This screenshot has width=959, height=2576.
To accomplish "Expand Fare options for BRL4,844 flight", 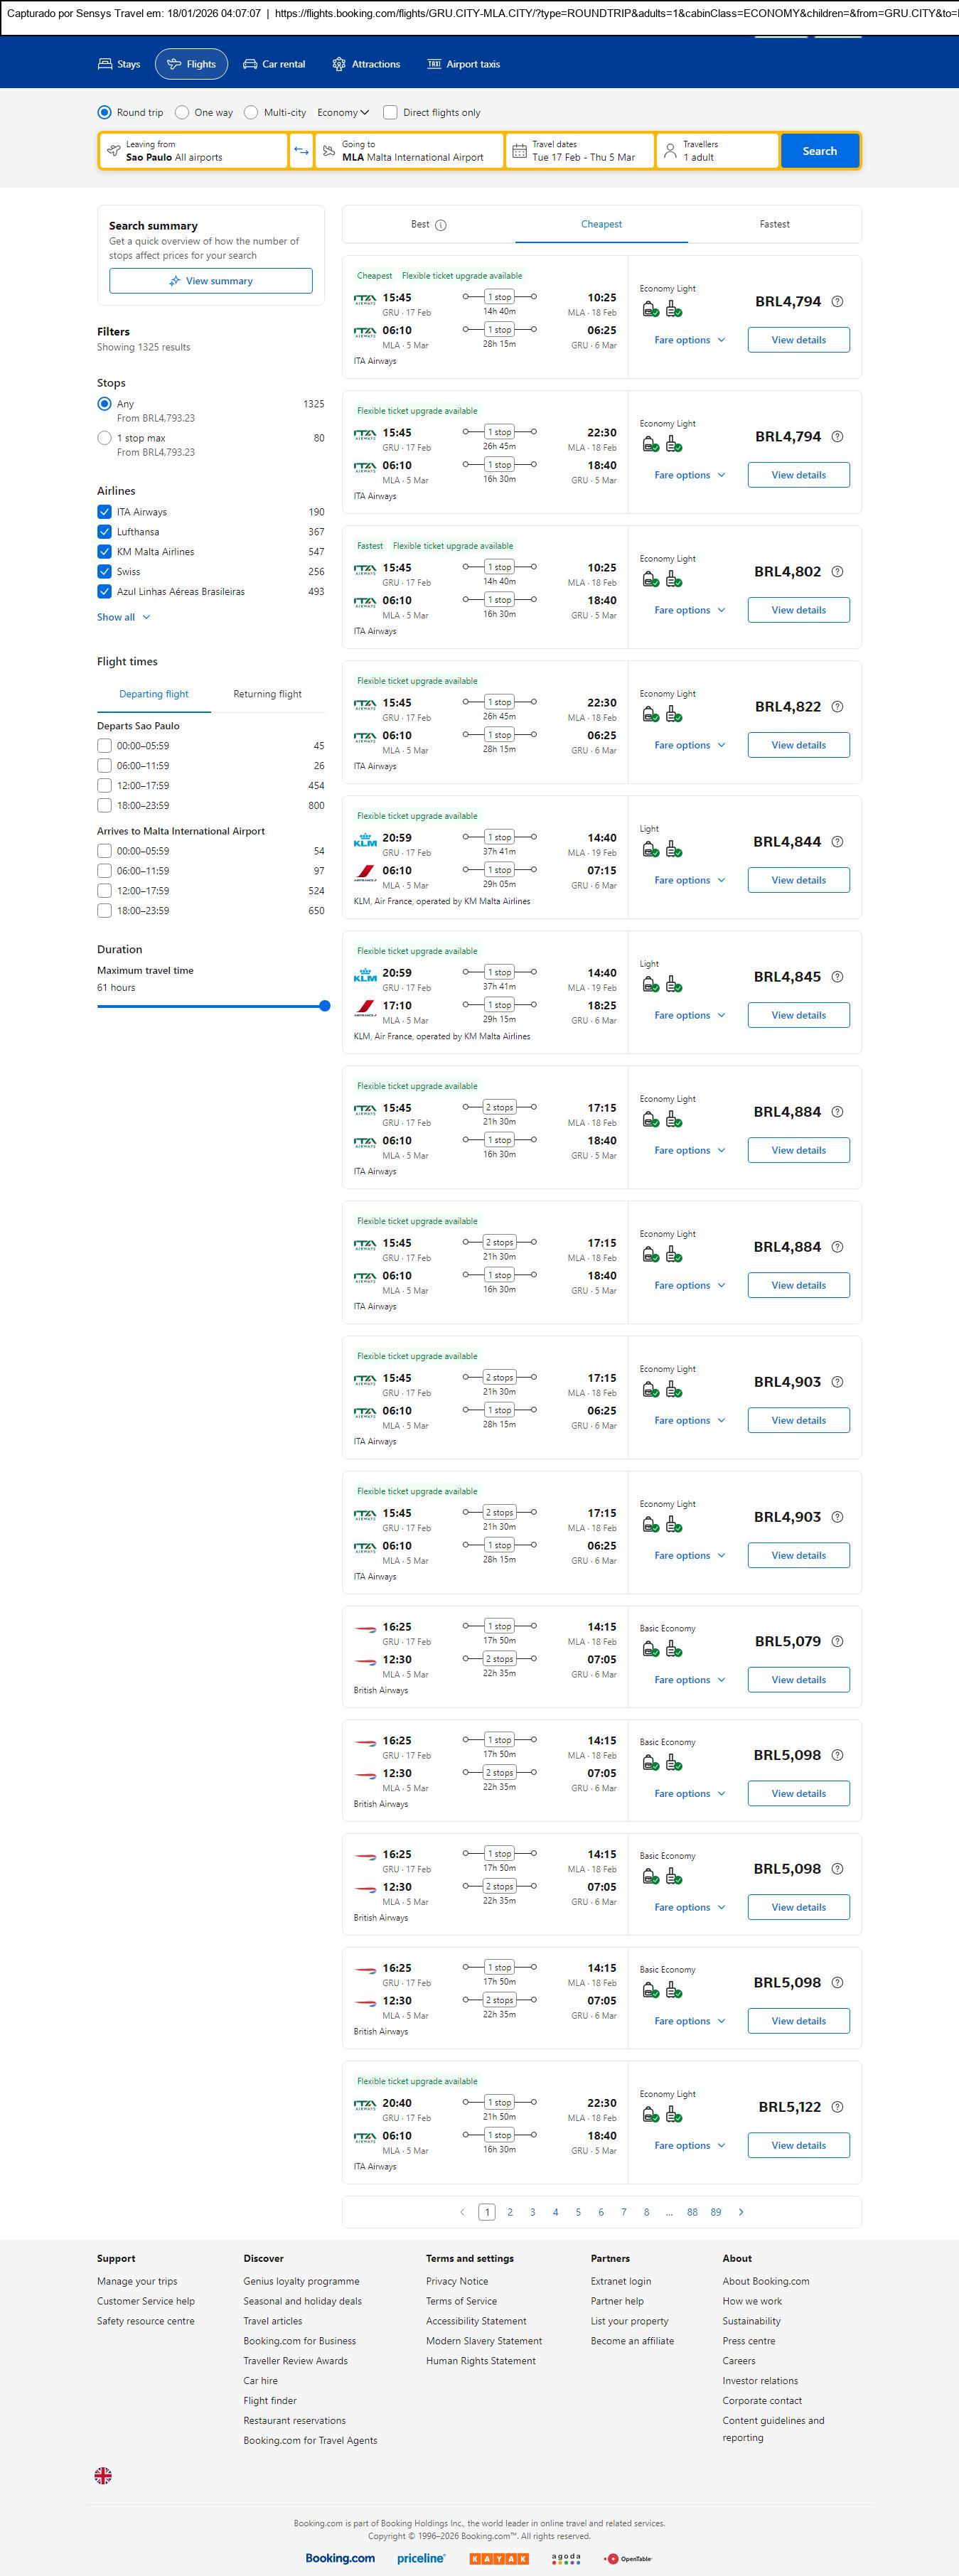I will click(x=689, y=880).
